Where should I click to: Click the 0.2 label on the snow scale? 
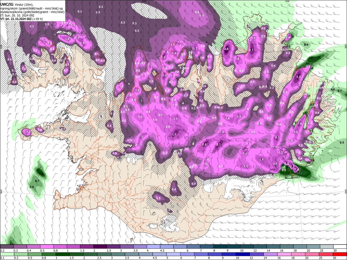point(2,251)
